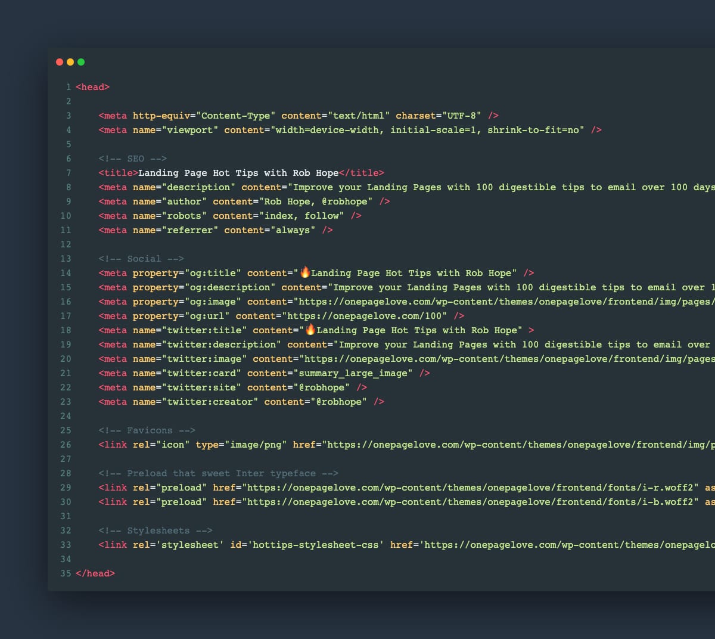Click line number 1 in the gutter
The width and height of the screenshot is (715, 639).
(x=67, y=86)
